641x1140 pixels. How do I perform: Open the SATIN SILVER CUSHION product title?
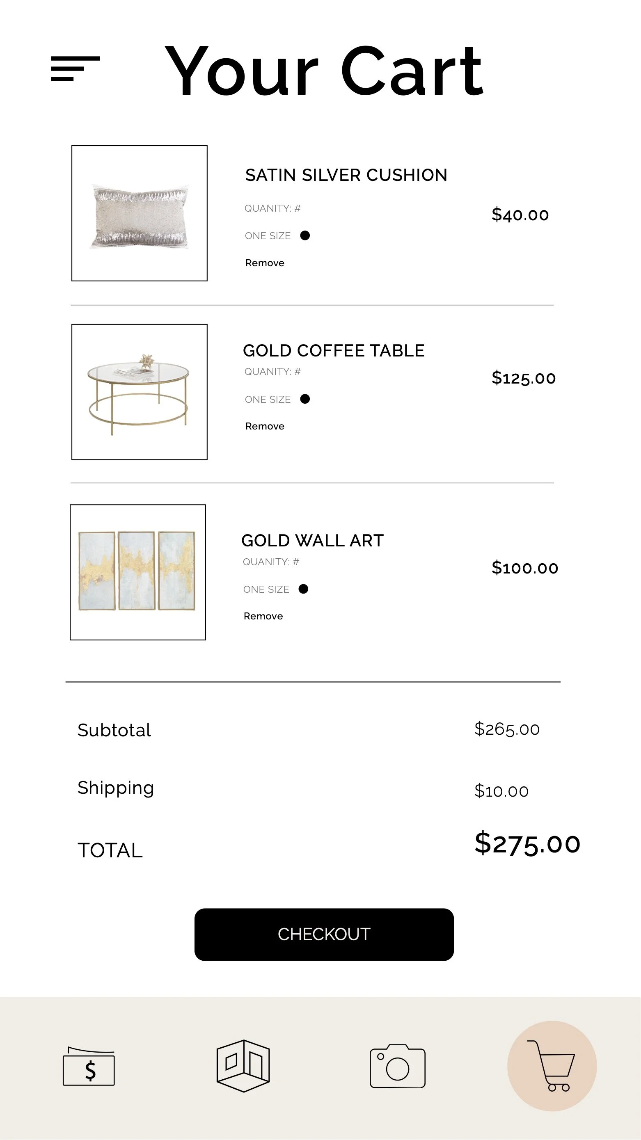coord(346,175)
